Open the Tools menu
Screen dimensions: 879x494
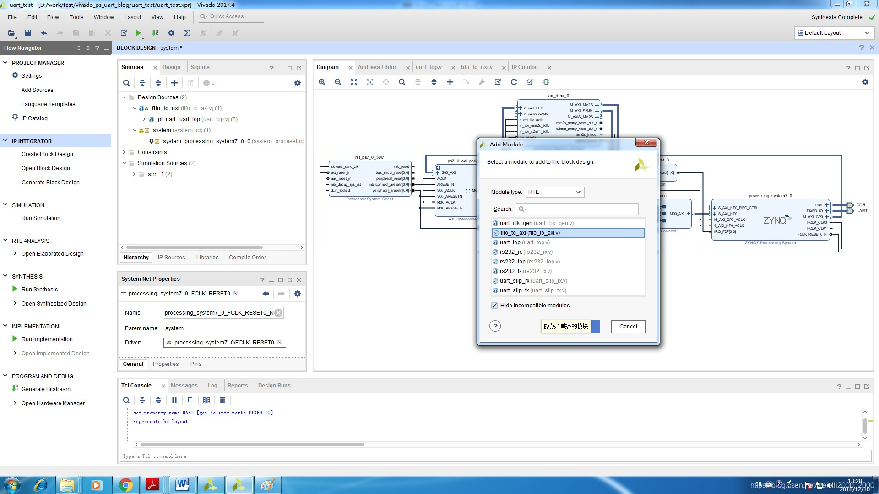(76, 17)
